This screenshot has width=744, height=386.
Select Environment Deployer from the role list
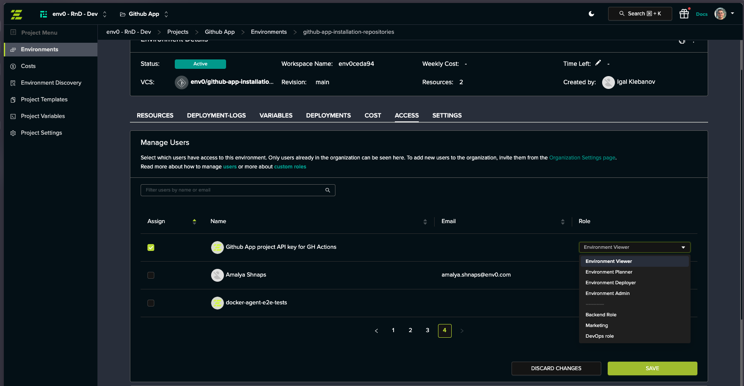pos(611,283)
